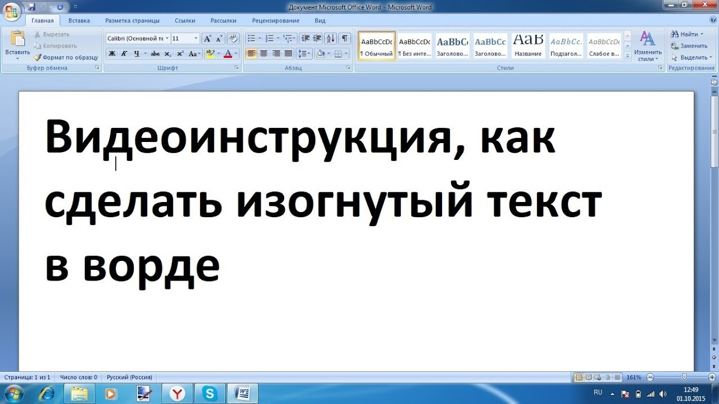719x404 pixels.
Task: Start a bulleted list
Action: (251, 38)
